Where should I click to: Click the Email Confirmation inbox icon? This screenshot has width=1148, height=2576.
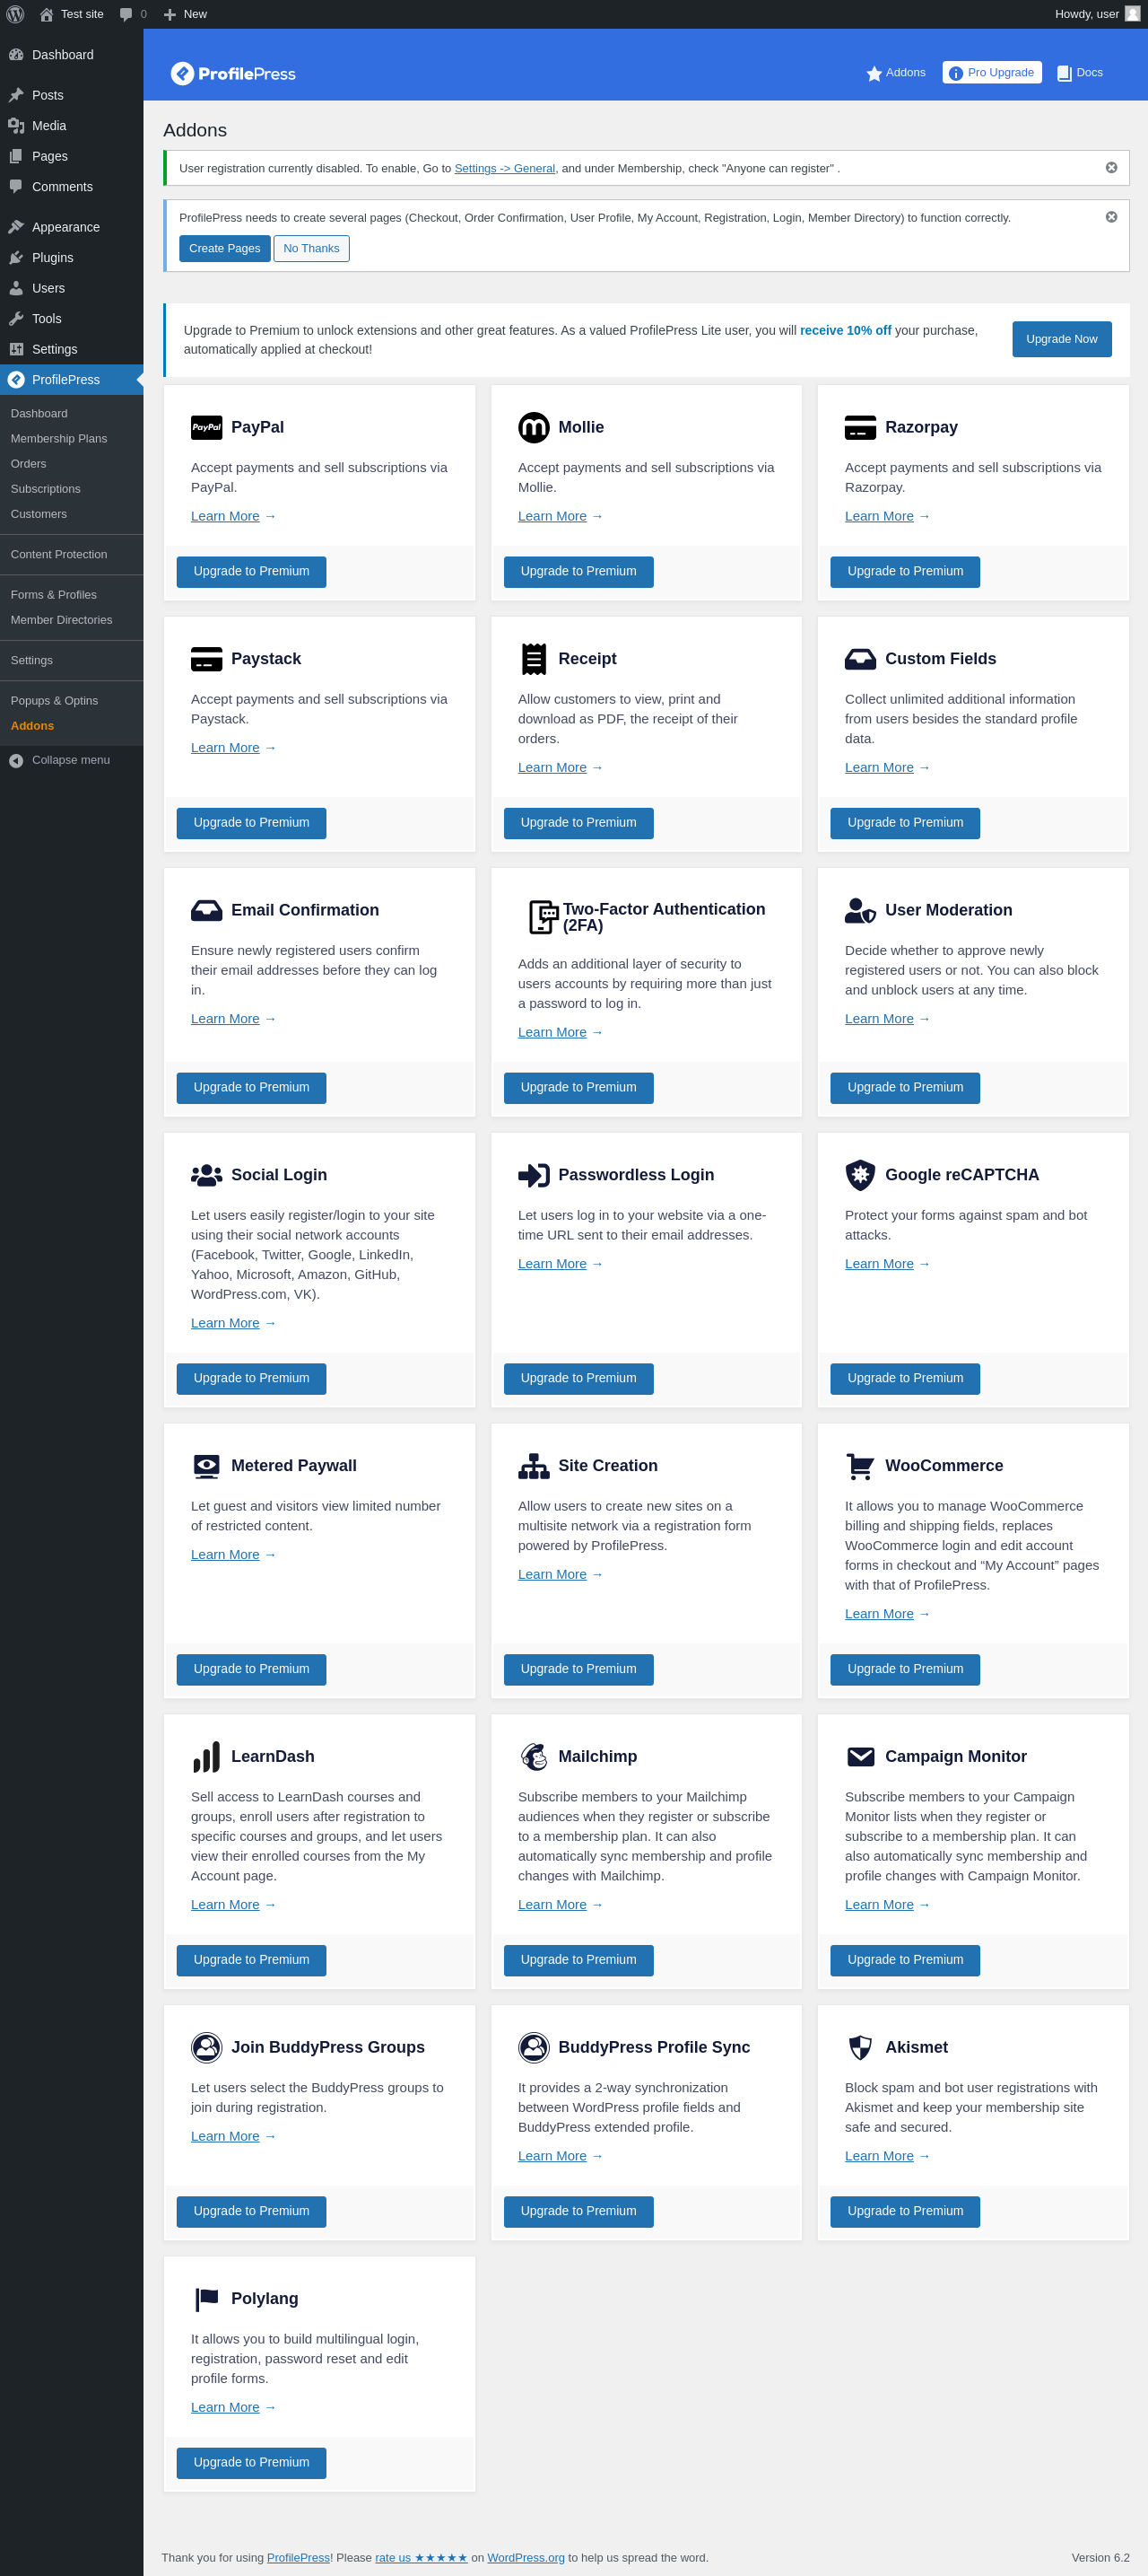click(207, 910)
